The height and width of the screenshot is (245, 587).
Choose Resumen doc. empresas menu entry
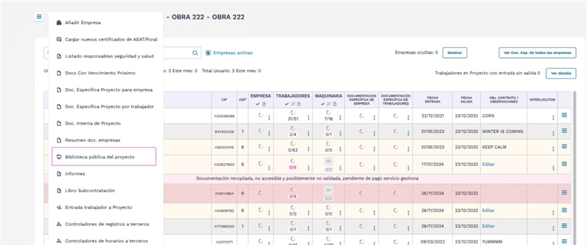92,140
